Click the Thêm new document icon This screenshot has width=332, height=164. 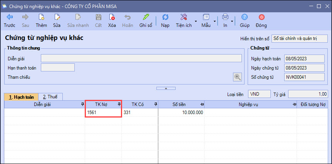tap(41, 17)
